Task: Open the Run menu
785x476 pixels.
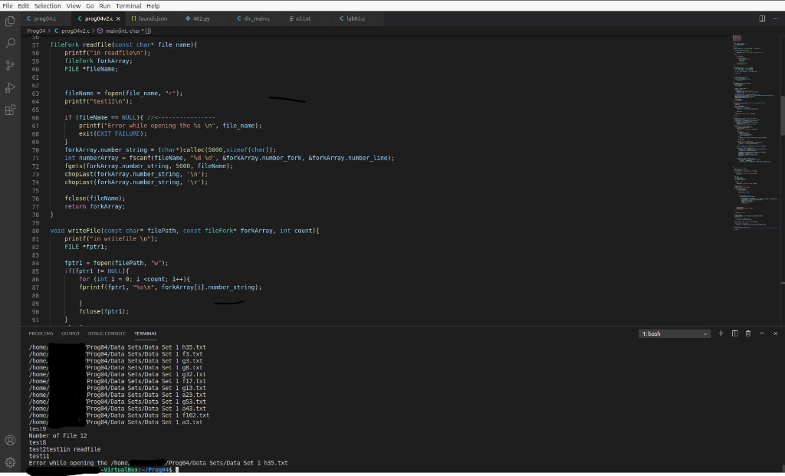Action: (x=104, y=6)
